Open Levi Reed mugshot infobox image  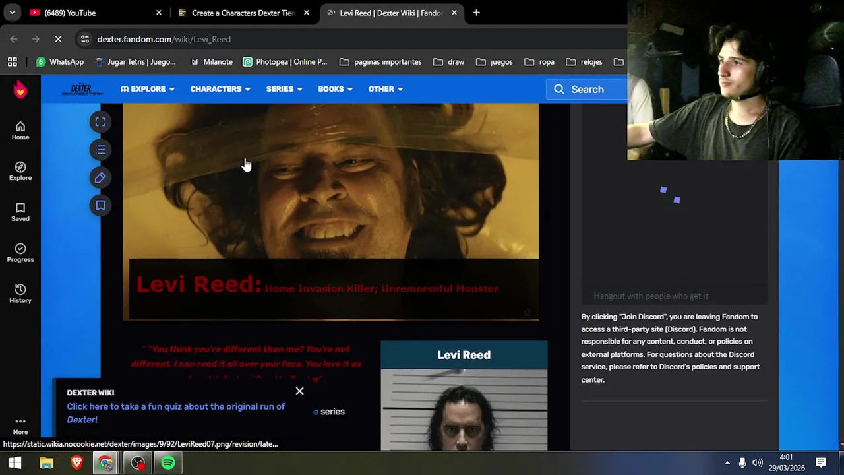point(464,410)
